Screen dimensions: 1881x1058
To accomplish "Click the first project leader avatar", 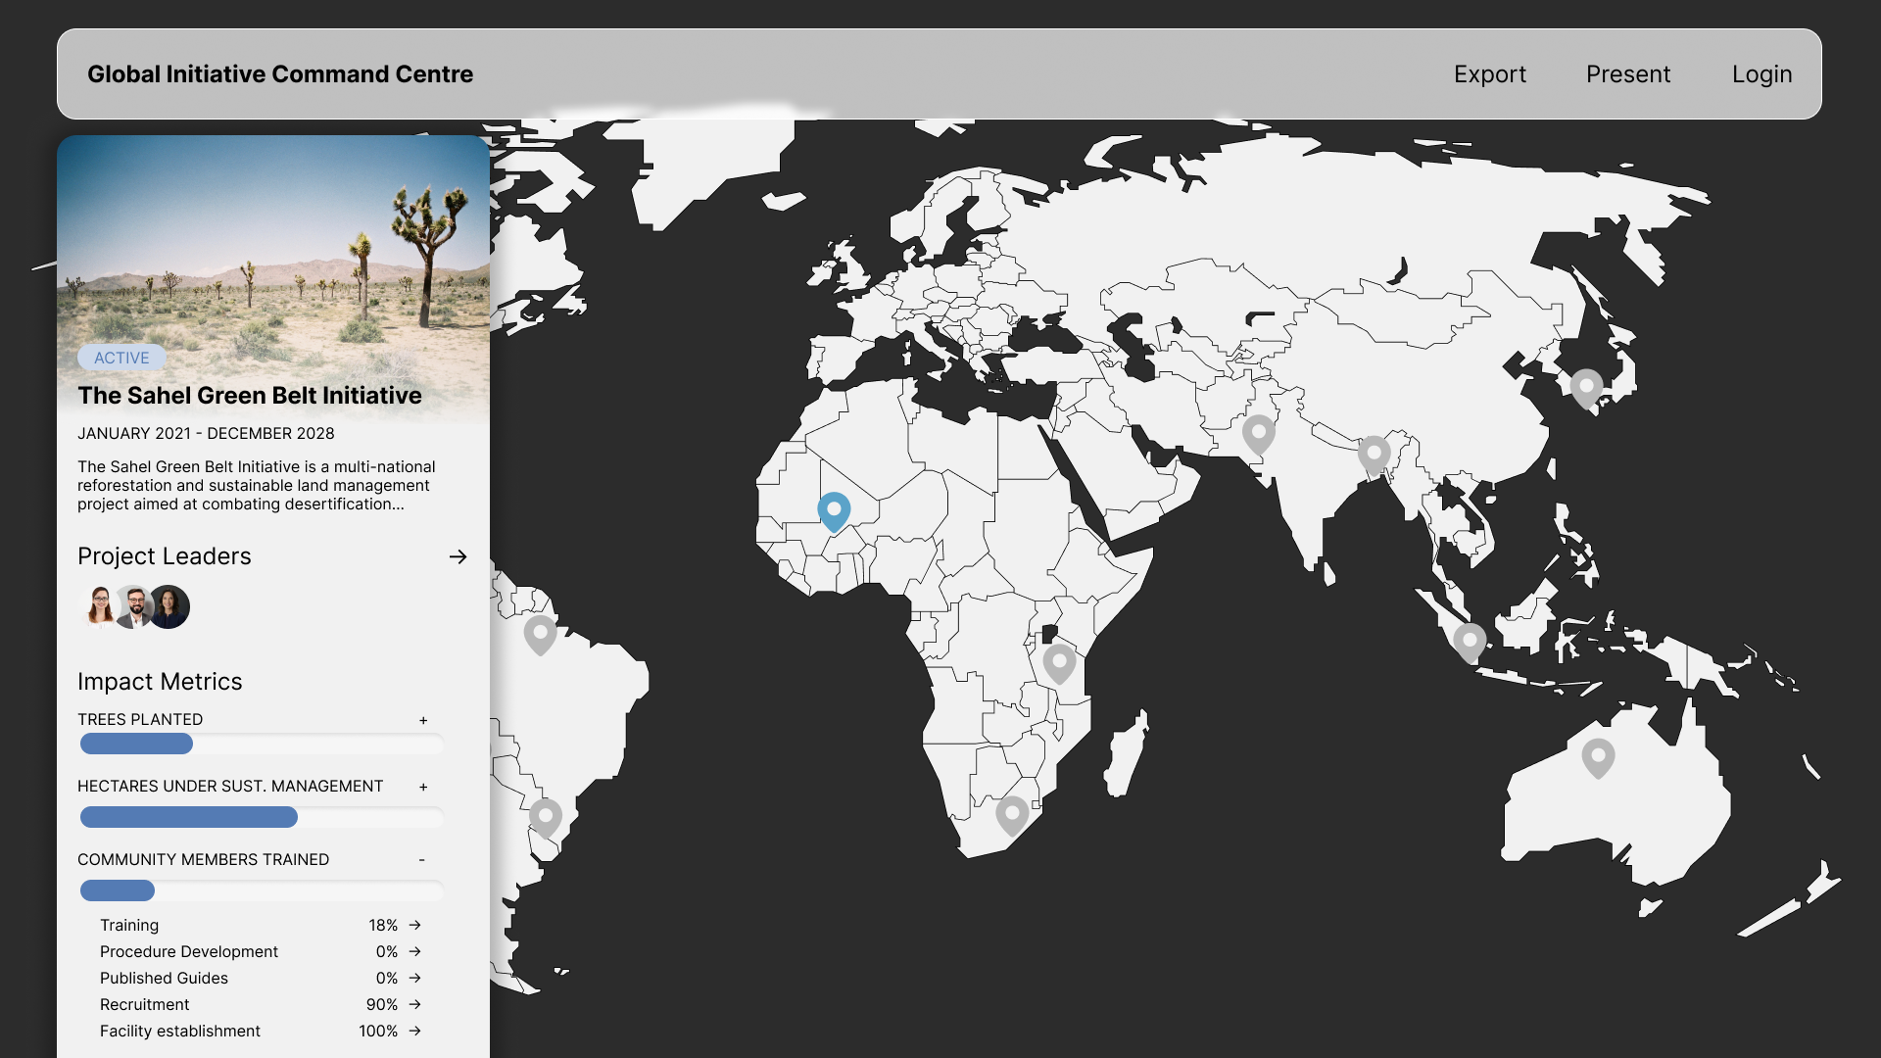I will pyautogui.click(x=100, y=606).
